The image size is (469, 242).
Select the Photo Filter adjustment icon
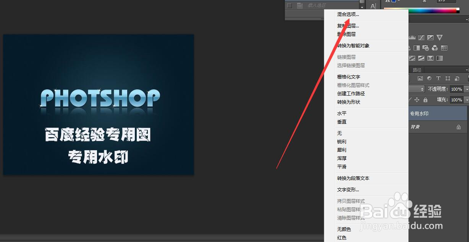(425, 48)
